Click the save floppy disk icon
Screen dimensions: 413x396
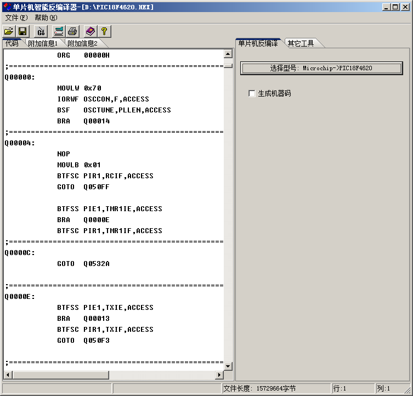click(22, 31)
